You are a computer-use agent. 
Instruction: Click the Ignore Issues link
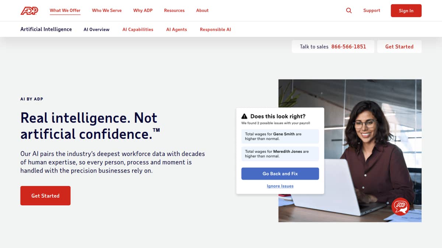[280, 186]
